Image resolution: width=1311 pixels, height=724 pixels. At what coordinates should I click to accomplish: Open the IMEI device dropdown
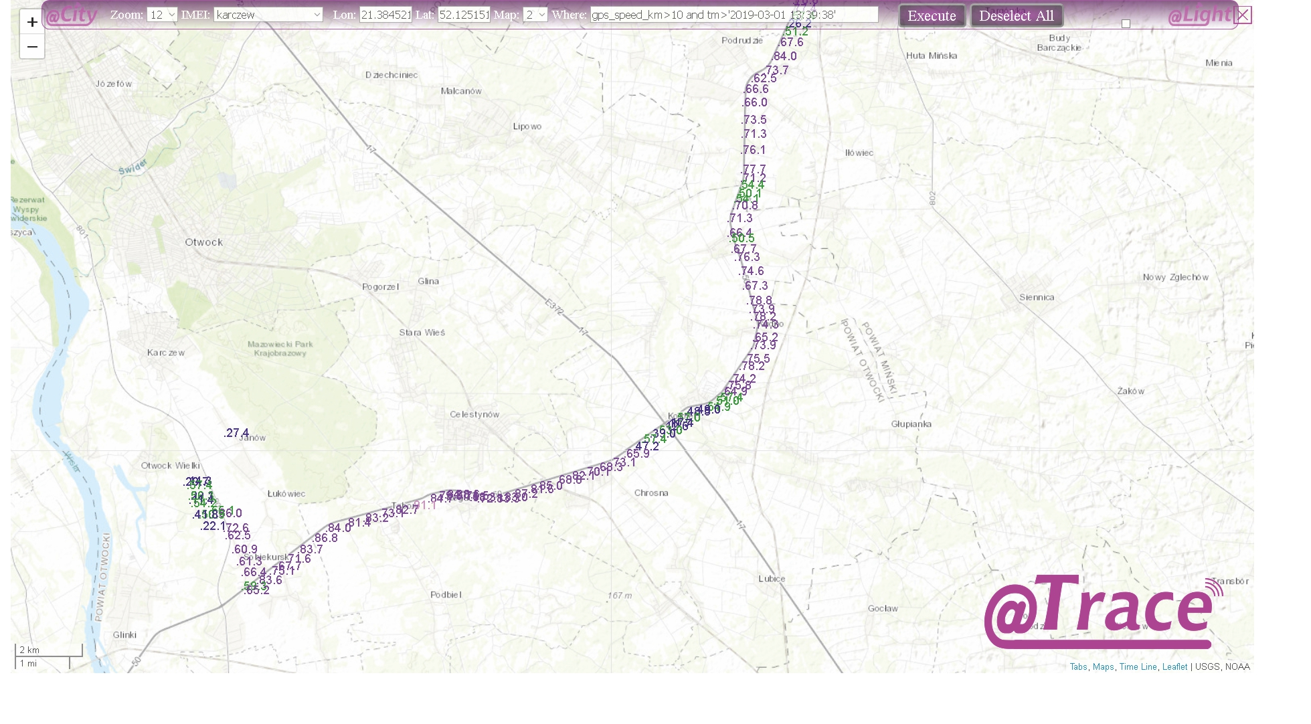(268, 15)
